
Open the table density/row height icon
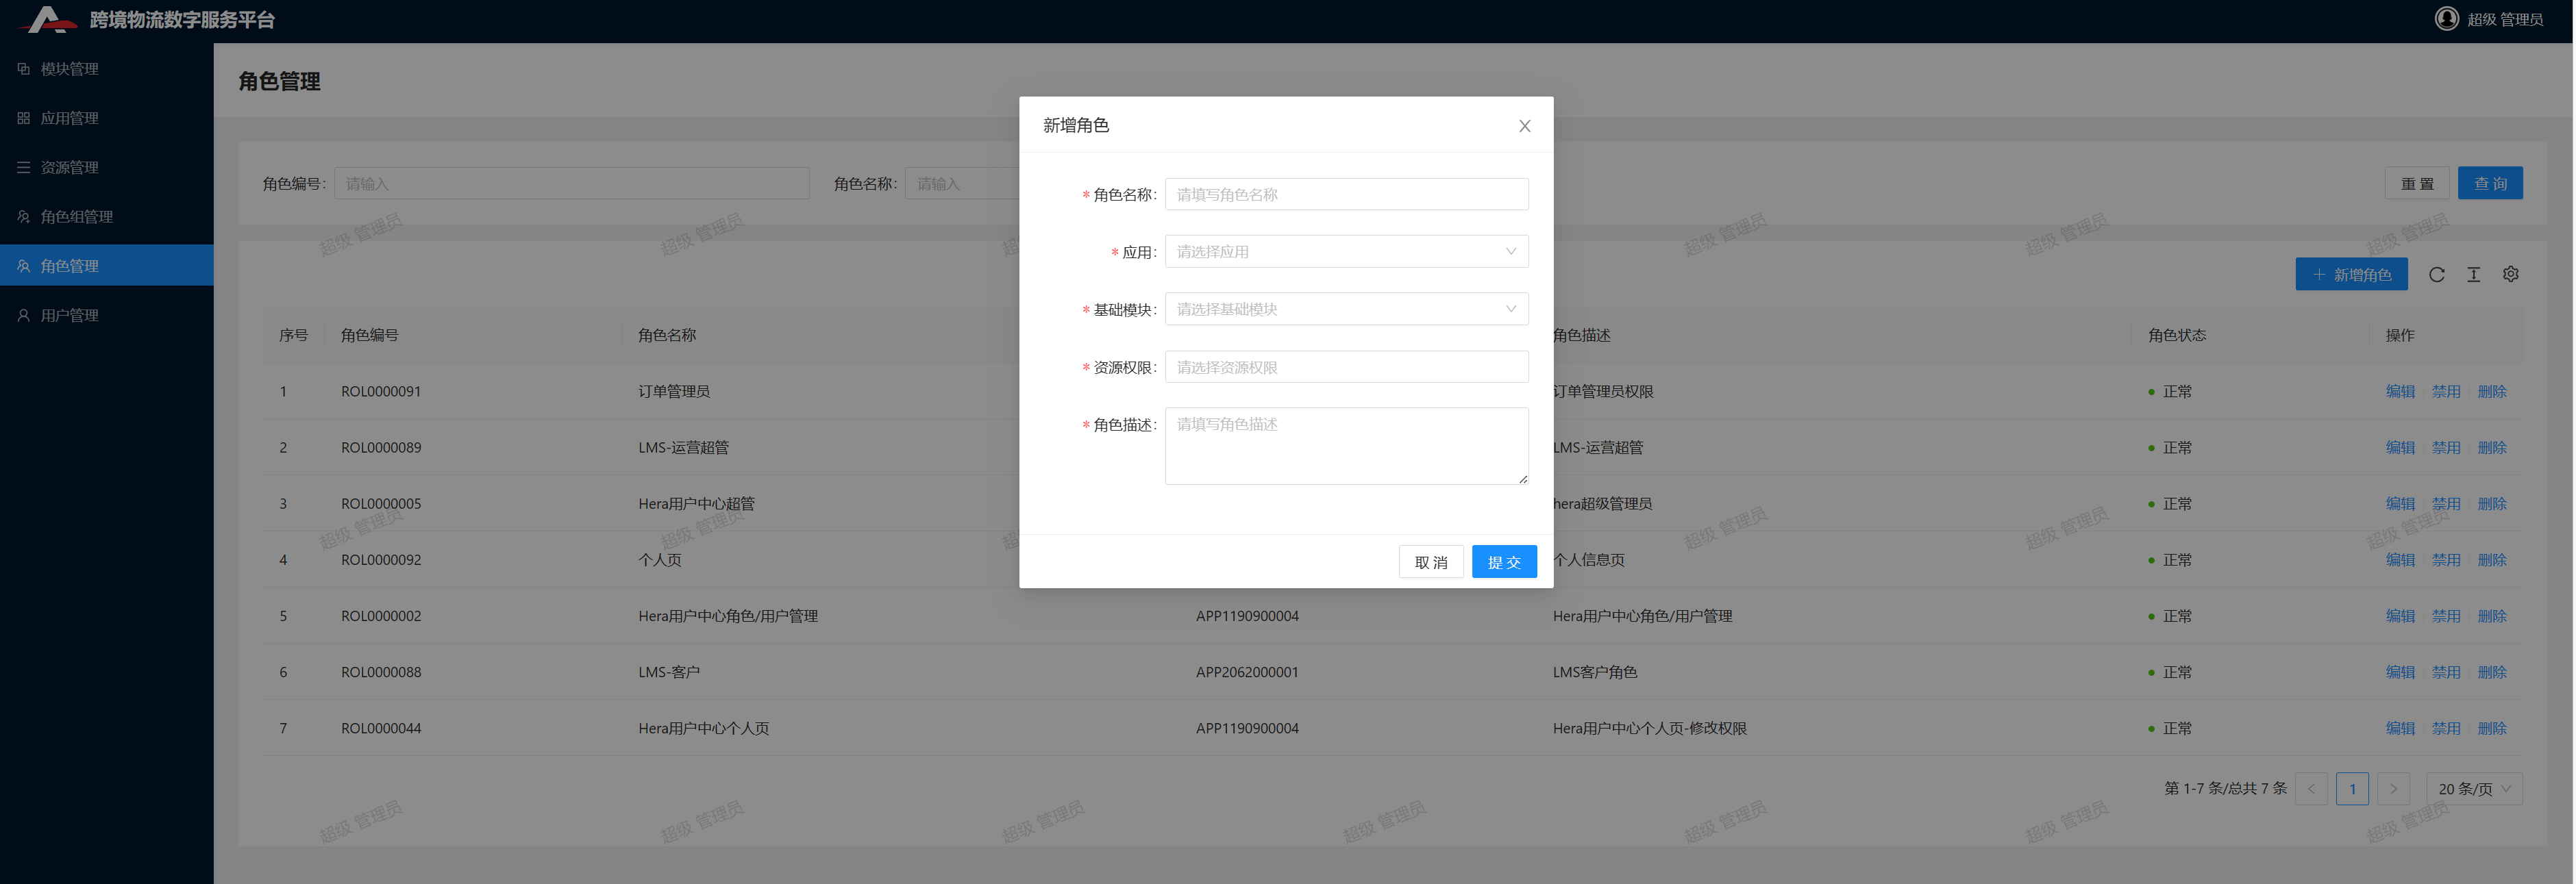(2473, 275)
